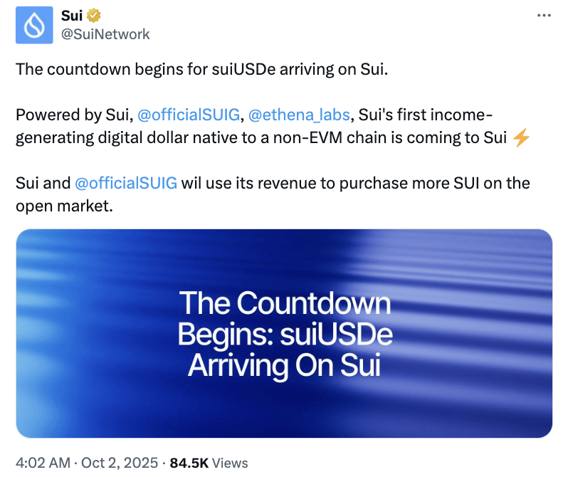The height and width of the screenshot is (477, 568).
Task: Click the "Views" label
Action: pyautogui.click(x=230, y=463)
